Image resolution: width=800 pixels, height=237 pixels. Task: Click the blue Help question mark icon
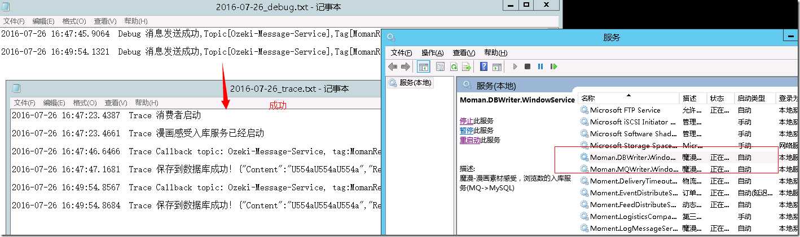[x=483, y=67]
